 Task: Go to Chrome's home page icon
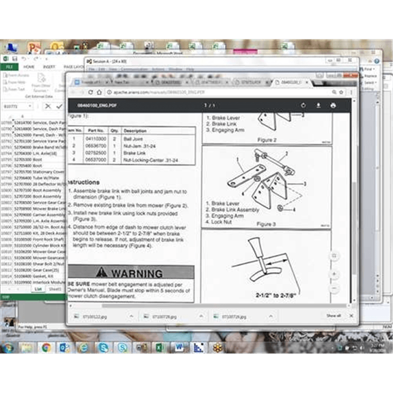tap(99, 92)
